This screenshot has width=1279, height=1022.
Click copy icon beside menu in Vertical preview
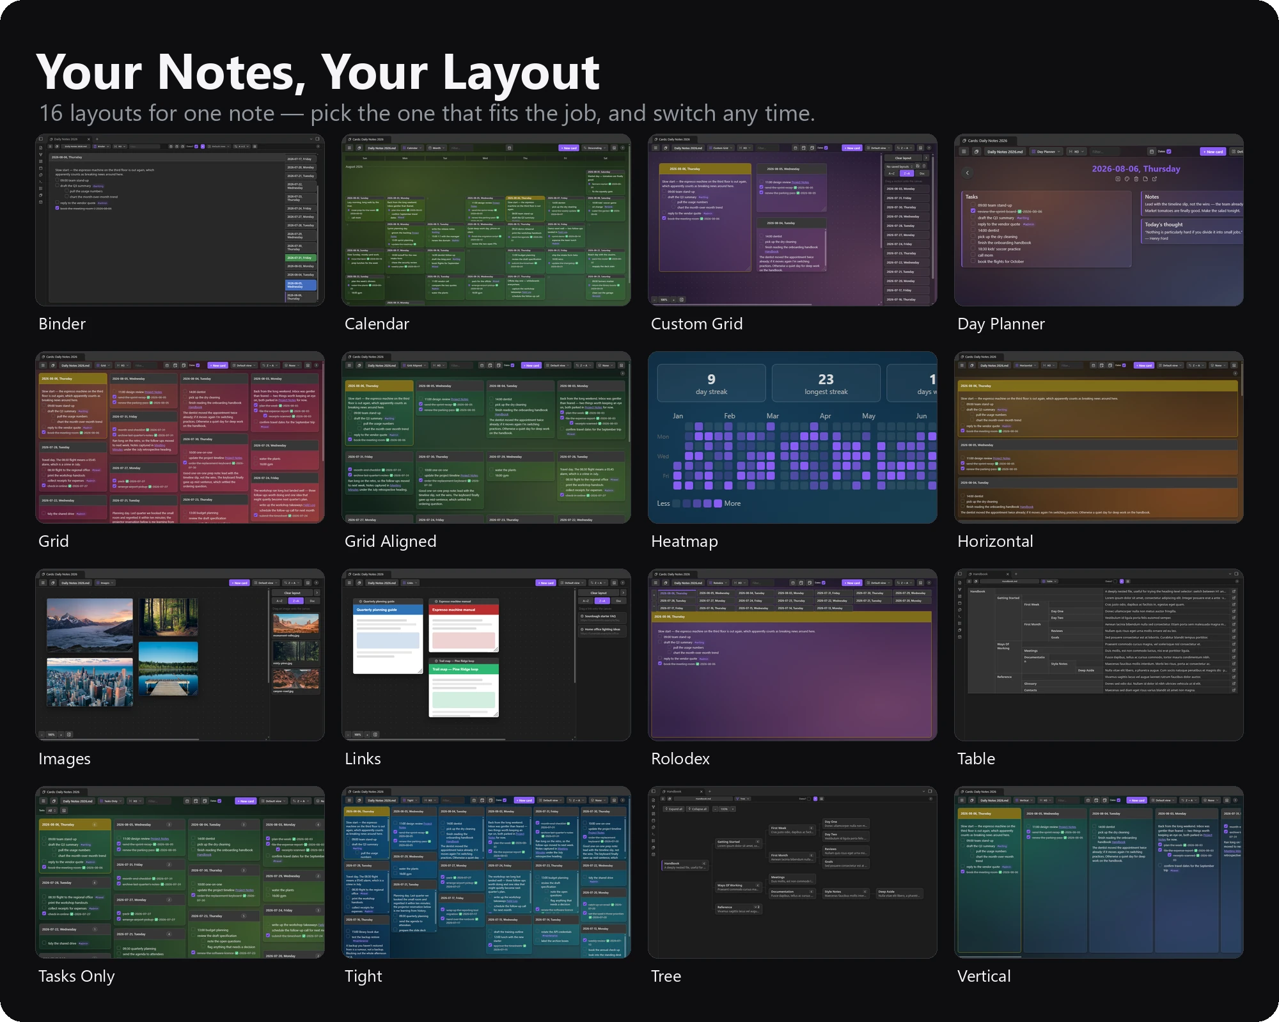pos(972,800)
